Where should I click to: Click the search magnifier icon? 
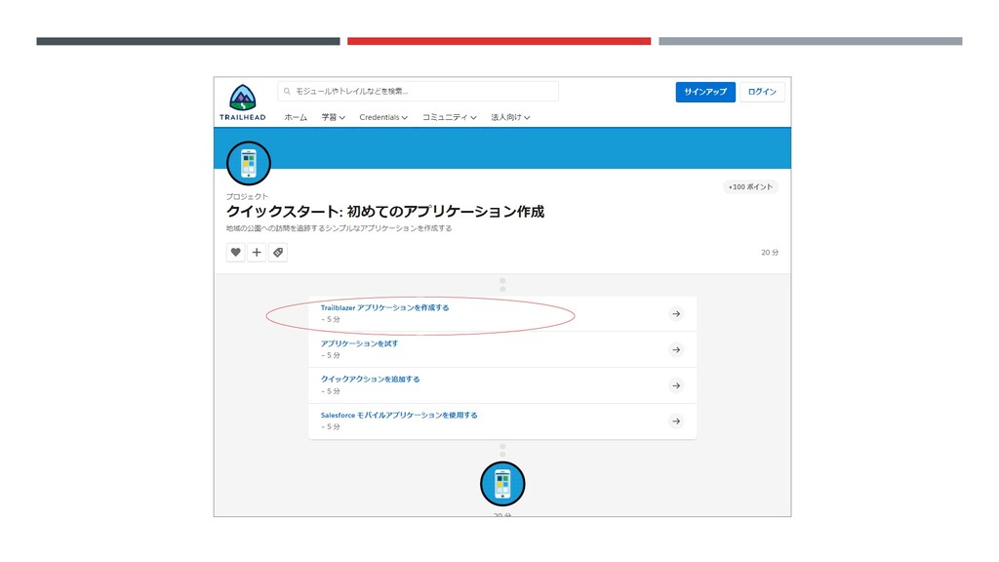288,91
